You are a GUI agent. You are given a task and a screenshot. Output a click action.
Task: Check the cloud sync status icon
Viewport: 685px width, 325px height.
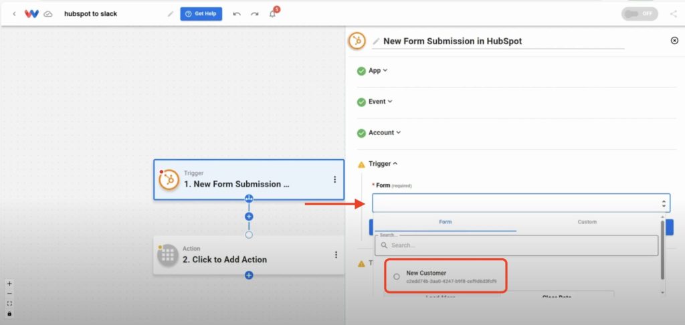point(48,14)
